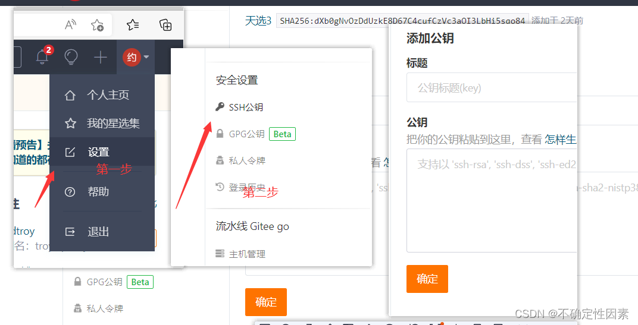The width and height of the screenshot is (638, 325).
Task: Open the browser favorites list icon
Action: point(133,25)
